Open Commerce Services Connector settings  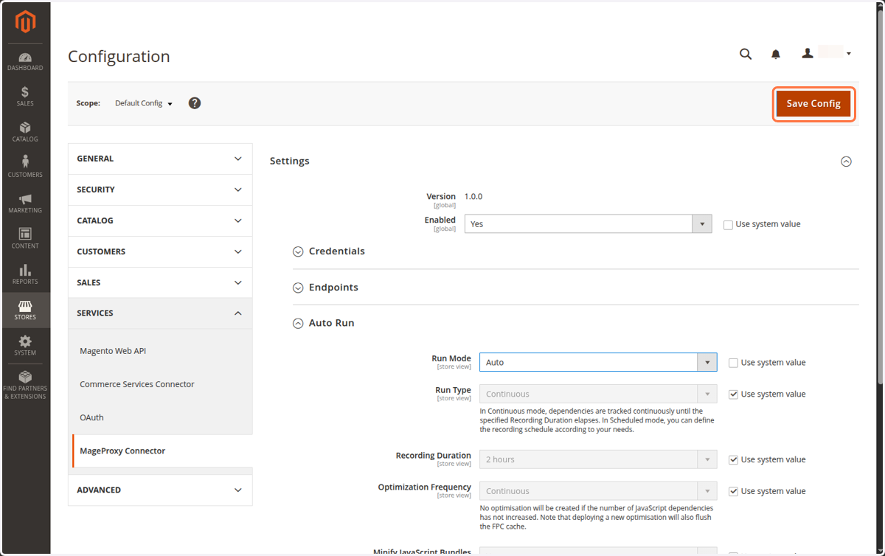pyautogui.click(x=137, y=384)
